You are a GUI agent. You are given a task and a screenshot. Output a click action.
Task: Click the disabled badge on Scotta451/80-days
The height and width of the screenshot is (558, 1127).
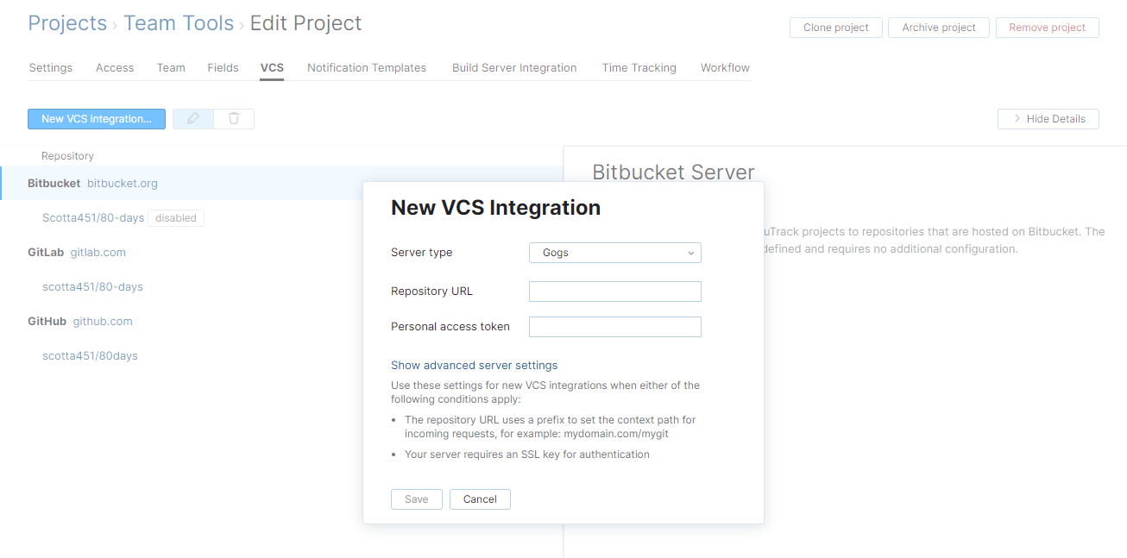[x=176, y=217]
